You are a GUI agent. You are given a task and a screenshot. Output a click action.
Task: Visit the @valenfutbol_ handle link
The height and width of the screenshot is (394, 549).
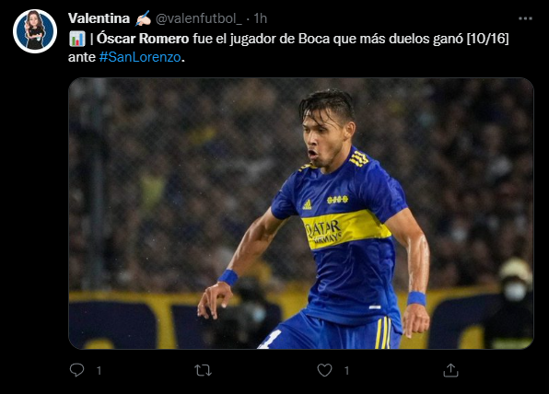click(x=199, y=18)
